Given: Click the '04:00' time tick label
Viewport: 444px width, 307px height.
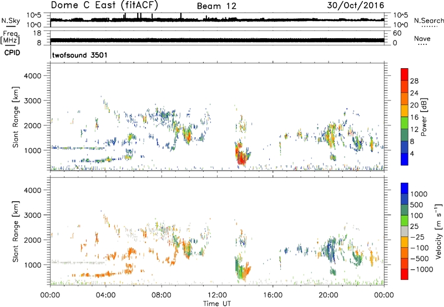Looking at the screenshot, I should click(x=106, y=295).
